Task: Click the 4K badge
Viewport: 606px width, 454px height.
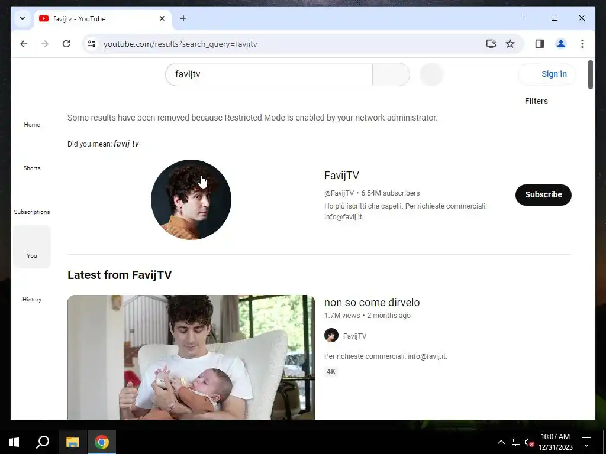Action: (x=331, y=372)
